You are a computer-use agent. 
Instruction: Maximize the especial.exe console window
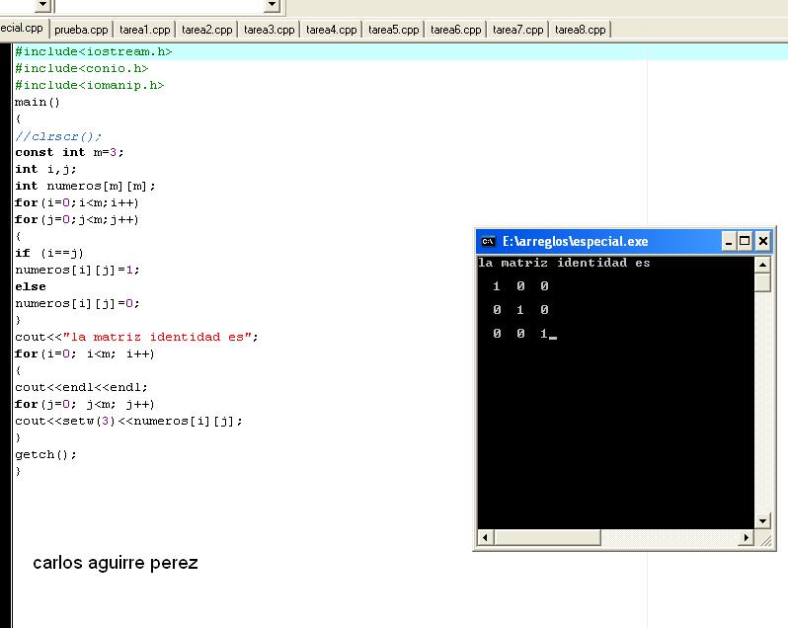(745, 242)
